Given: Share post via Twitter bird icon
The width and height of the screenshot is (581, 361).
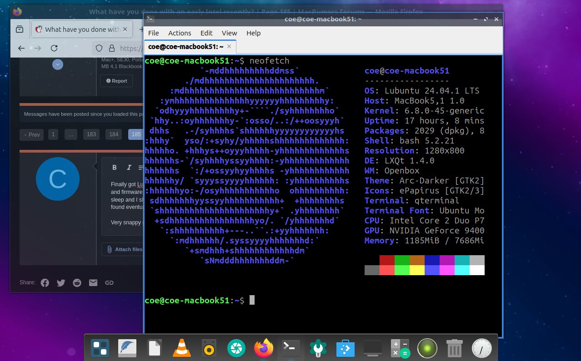Looking at the screenshot, I should [61, 282].
